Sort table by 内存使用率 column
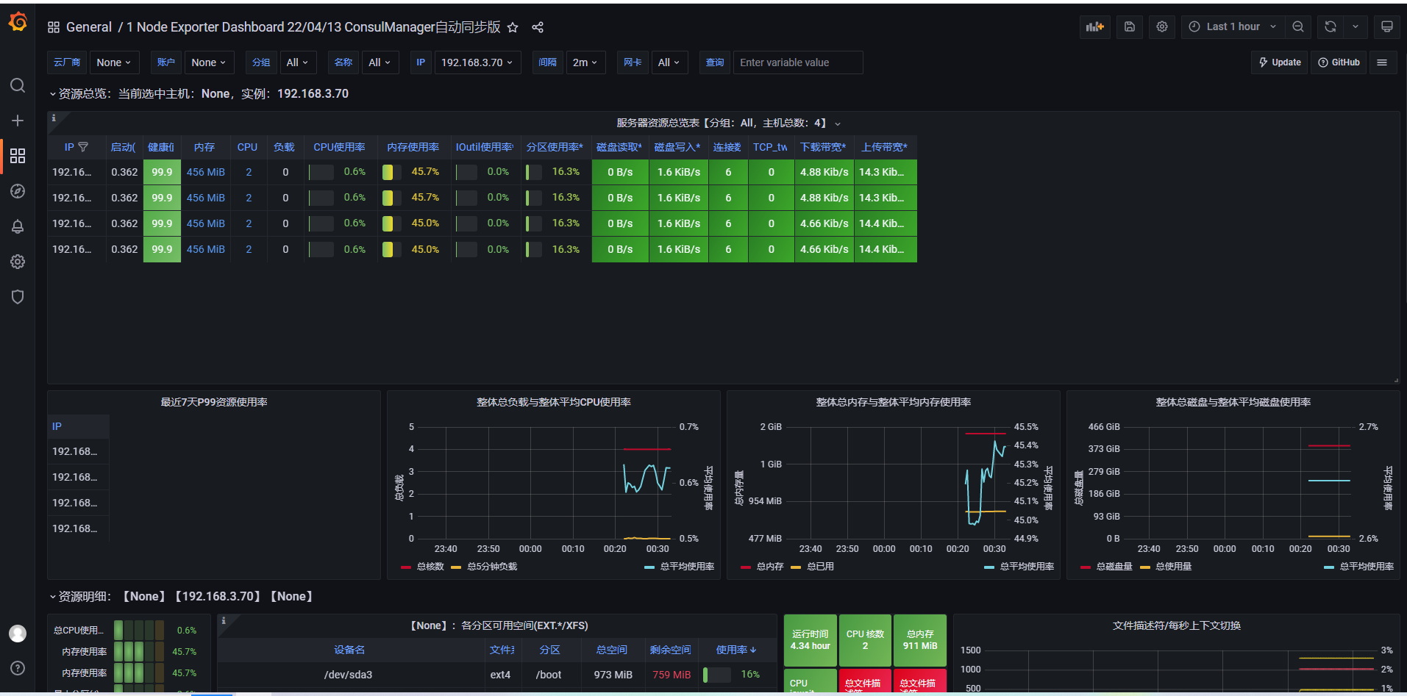This screenshot has width=1407, height=696. (x=413, y=147)
